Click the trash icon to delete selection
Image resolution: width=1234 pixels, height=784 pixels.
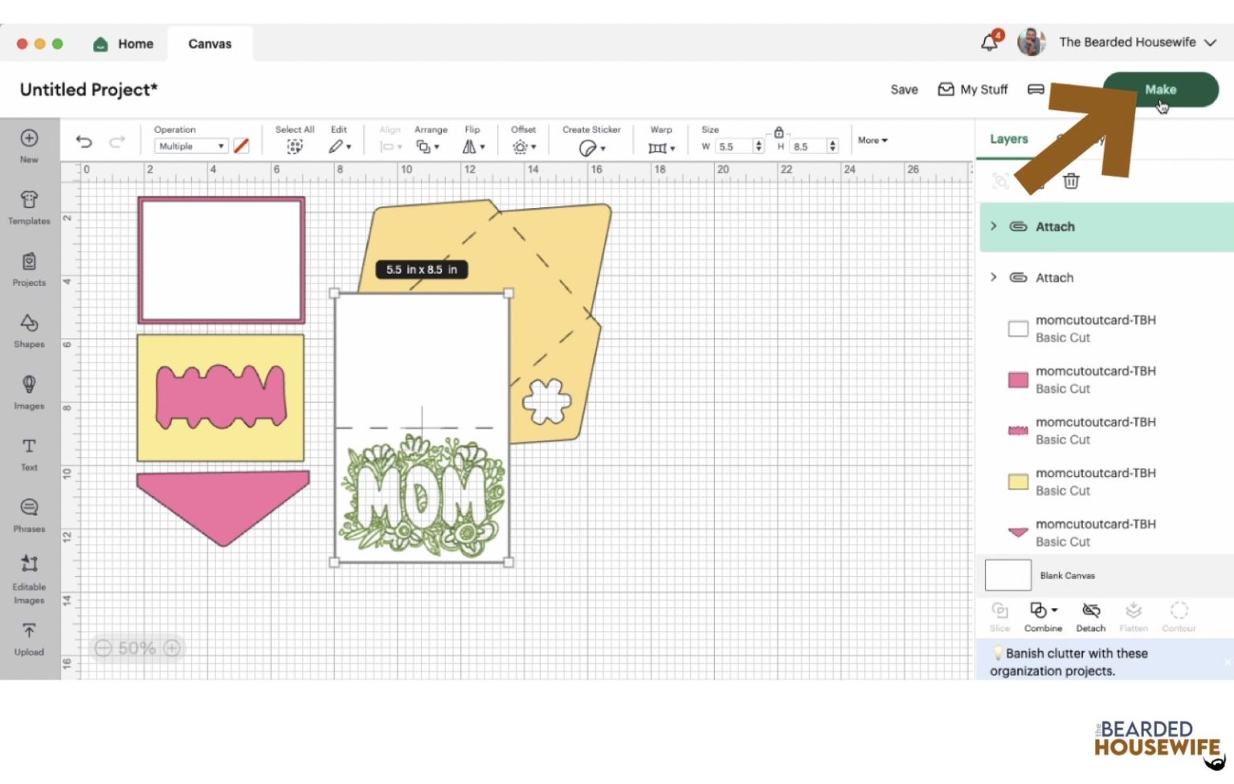pos(1070,182)
